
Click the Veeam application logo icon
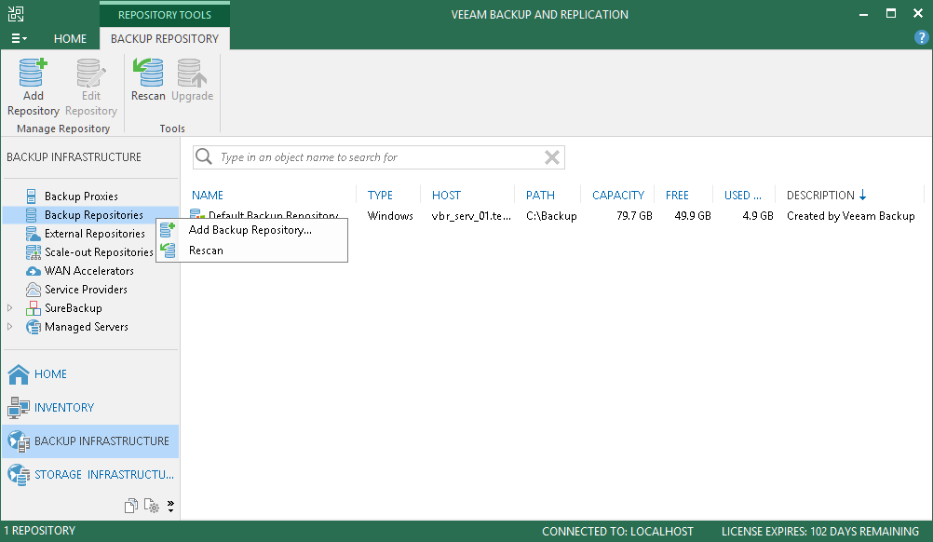(x=16, y=14)
